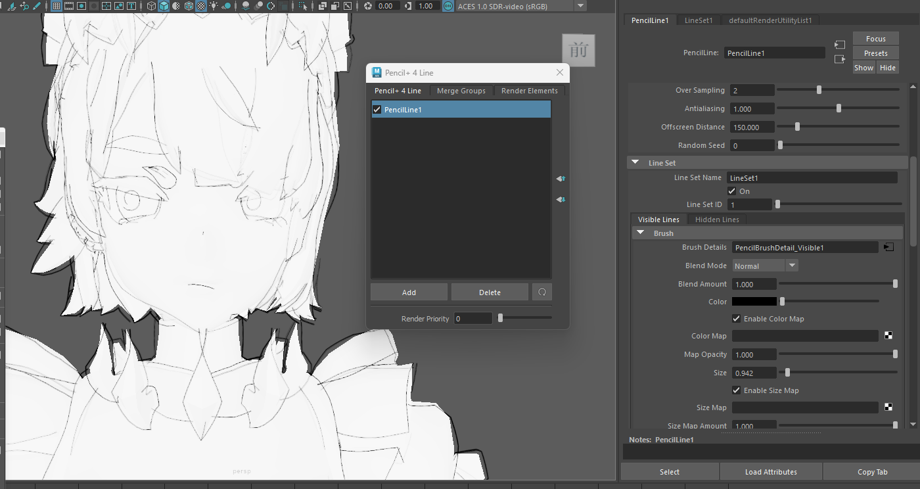920x489 pixels.
Task: Click the refresh icon next to Delete
Action: click(x=542, y=292)
